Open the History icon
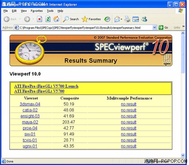The width and height of the screenshot is (189, 165). click(x=107, y=19)
